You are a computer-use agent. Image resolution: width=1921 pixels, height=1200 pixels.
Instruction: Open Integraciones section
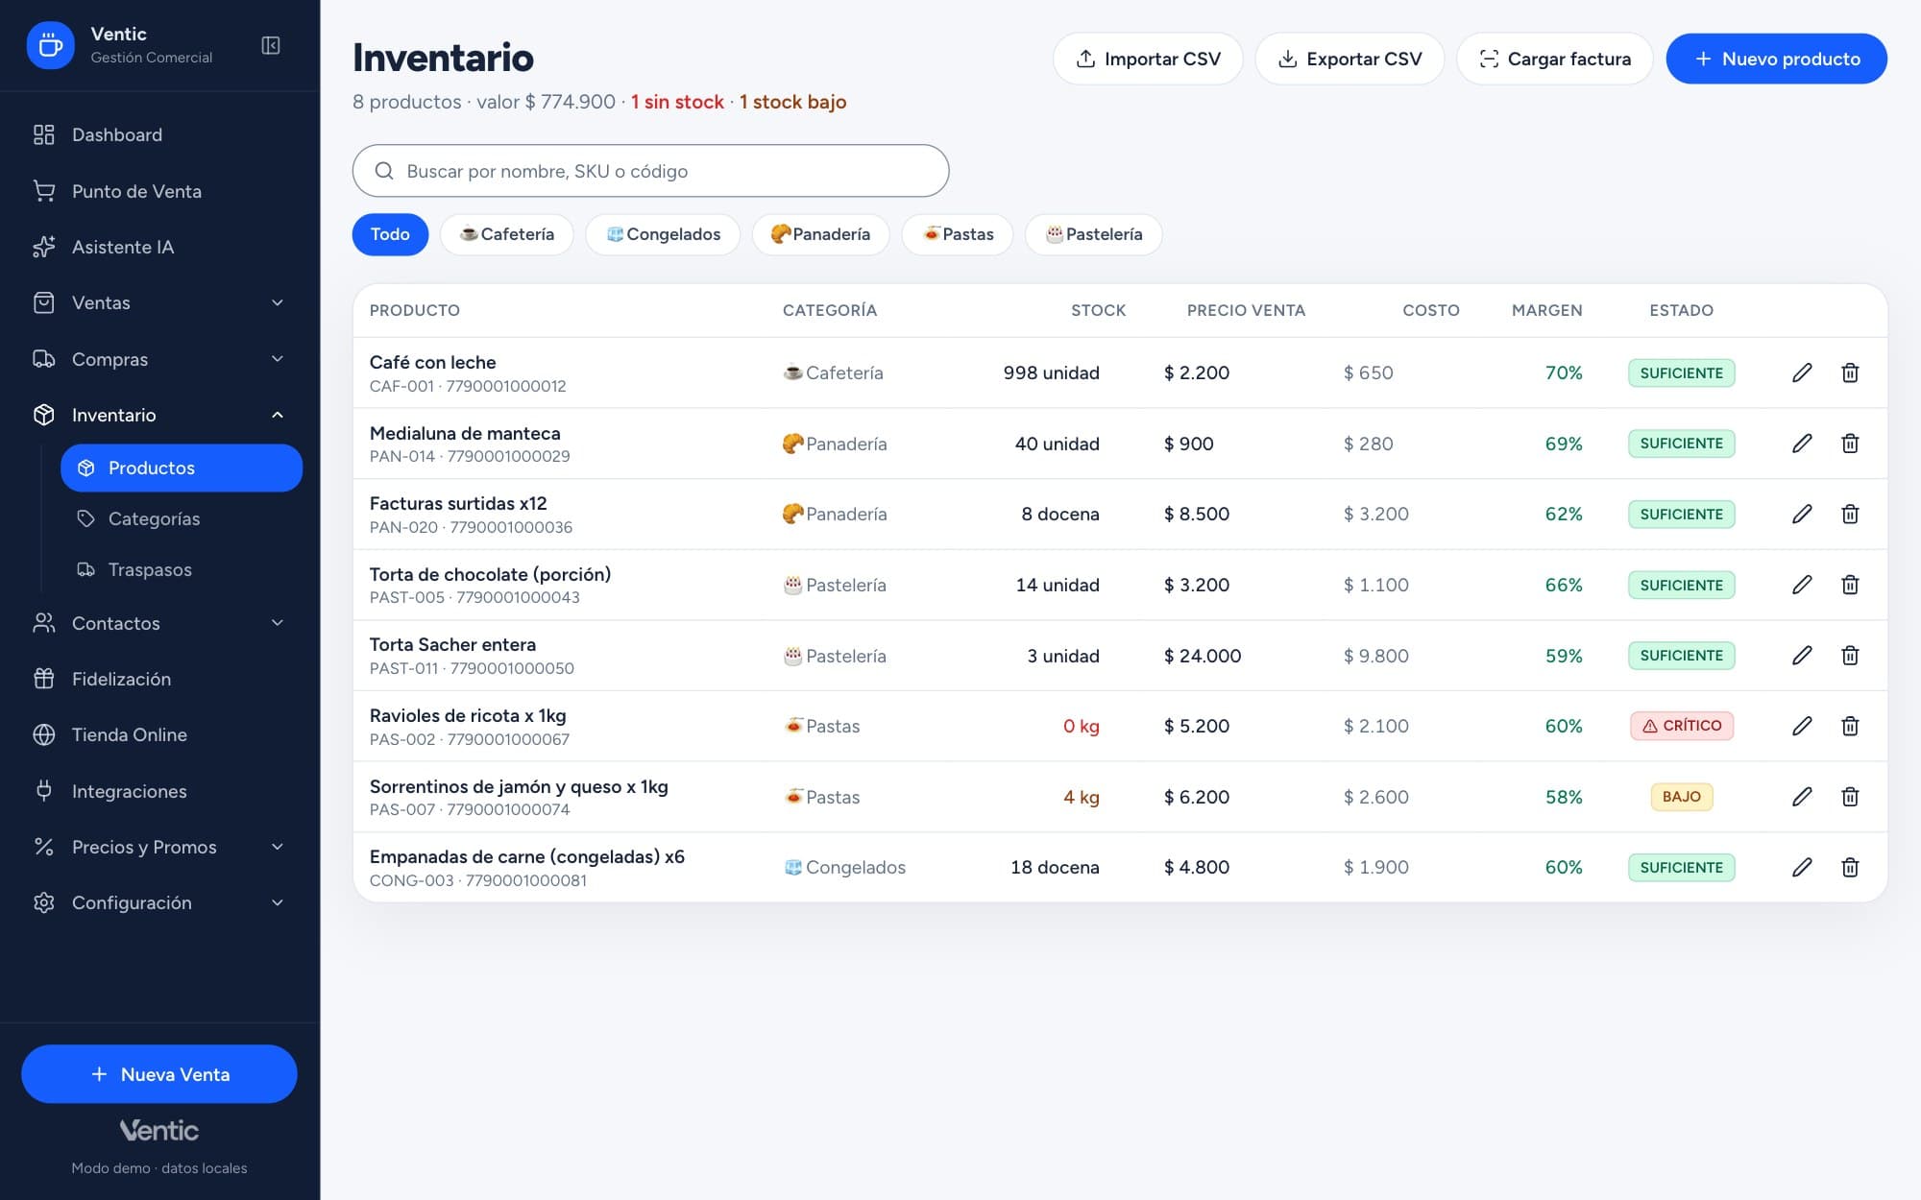pyautogui.click(x=159, y=791)
